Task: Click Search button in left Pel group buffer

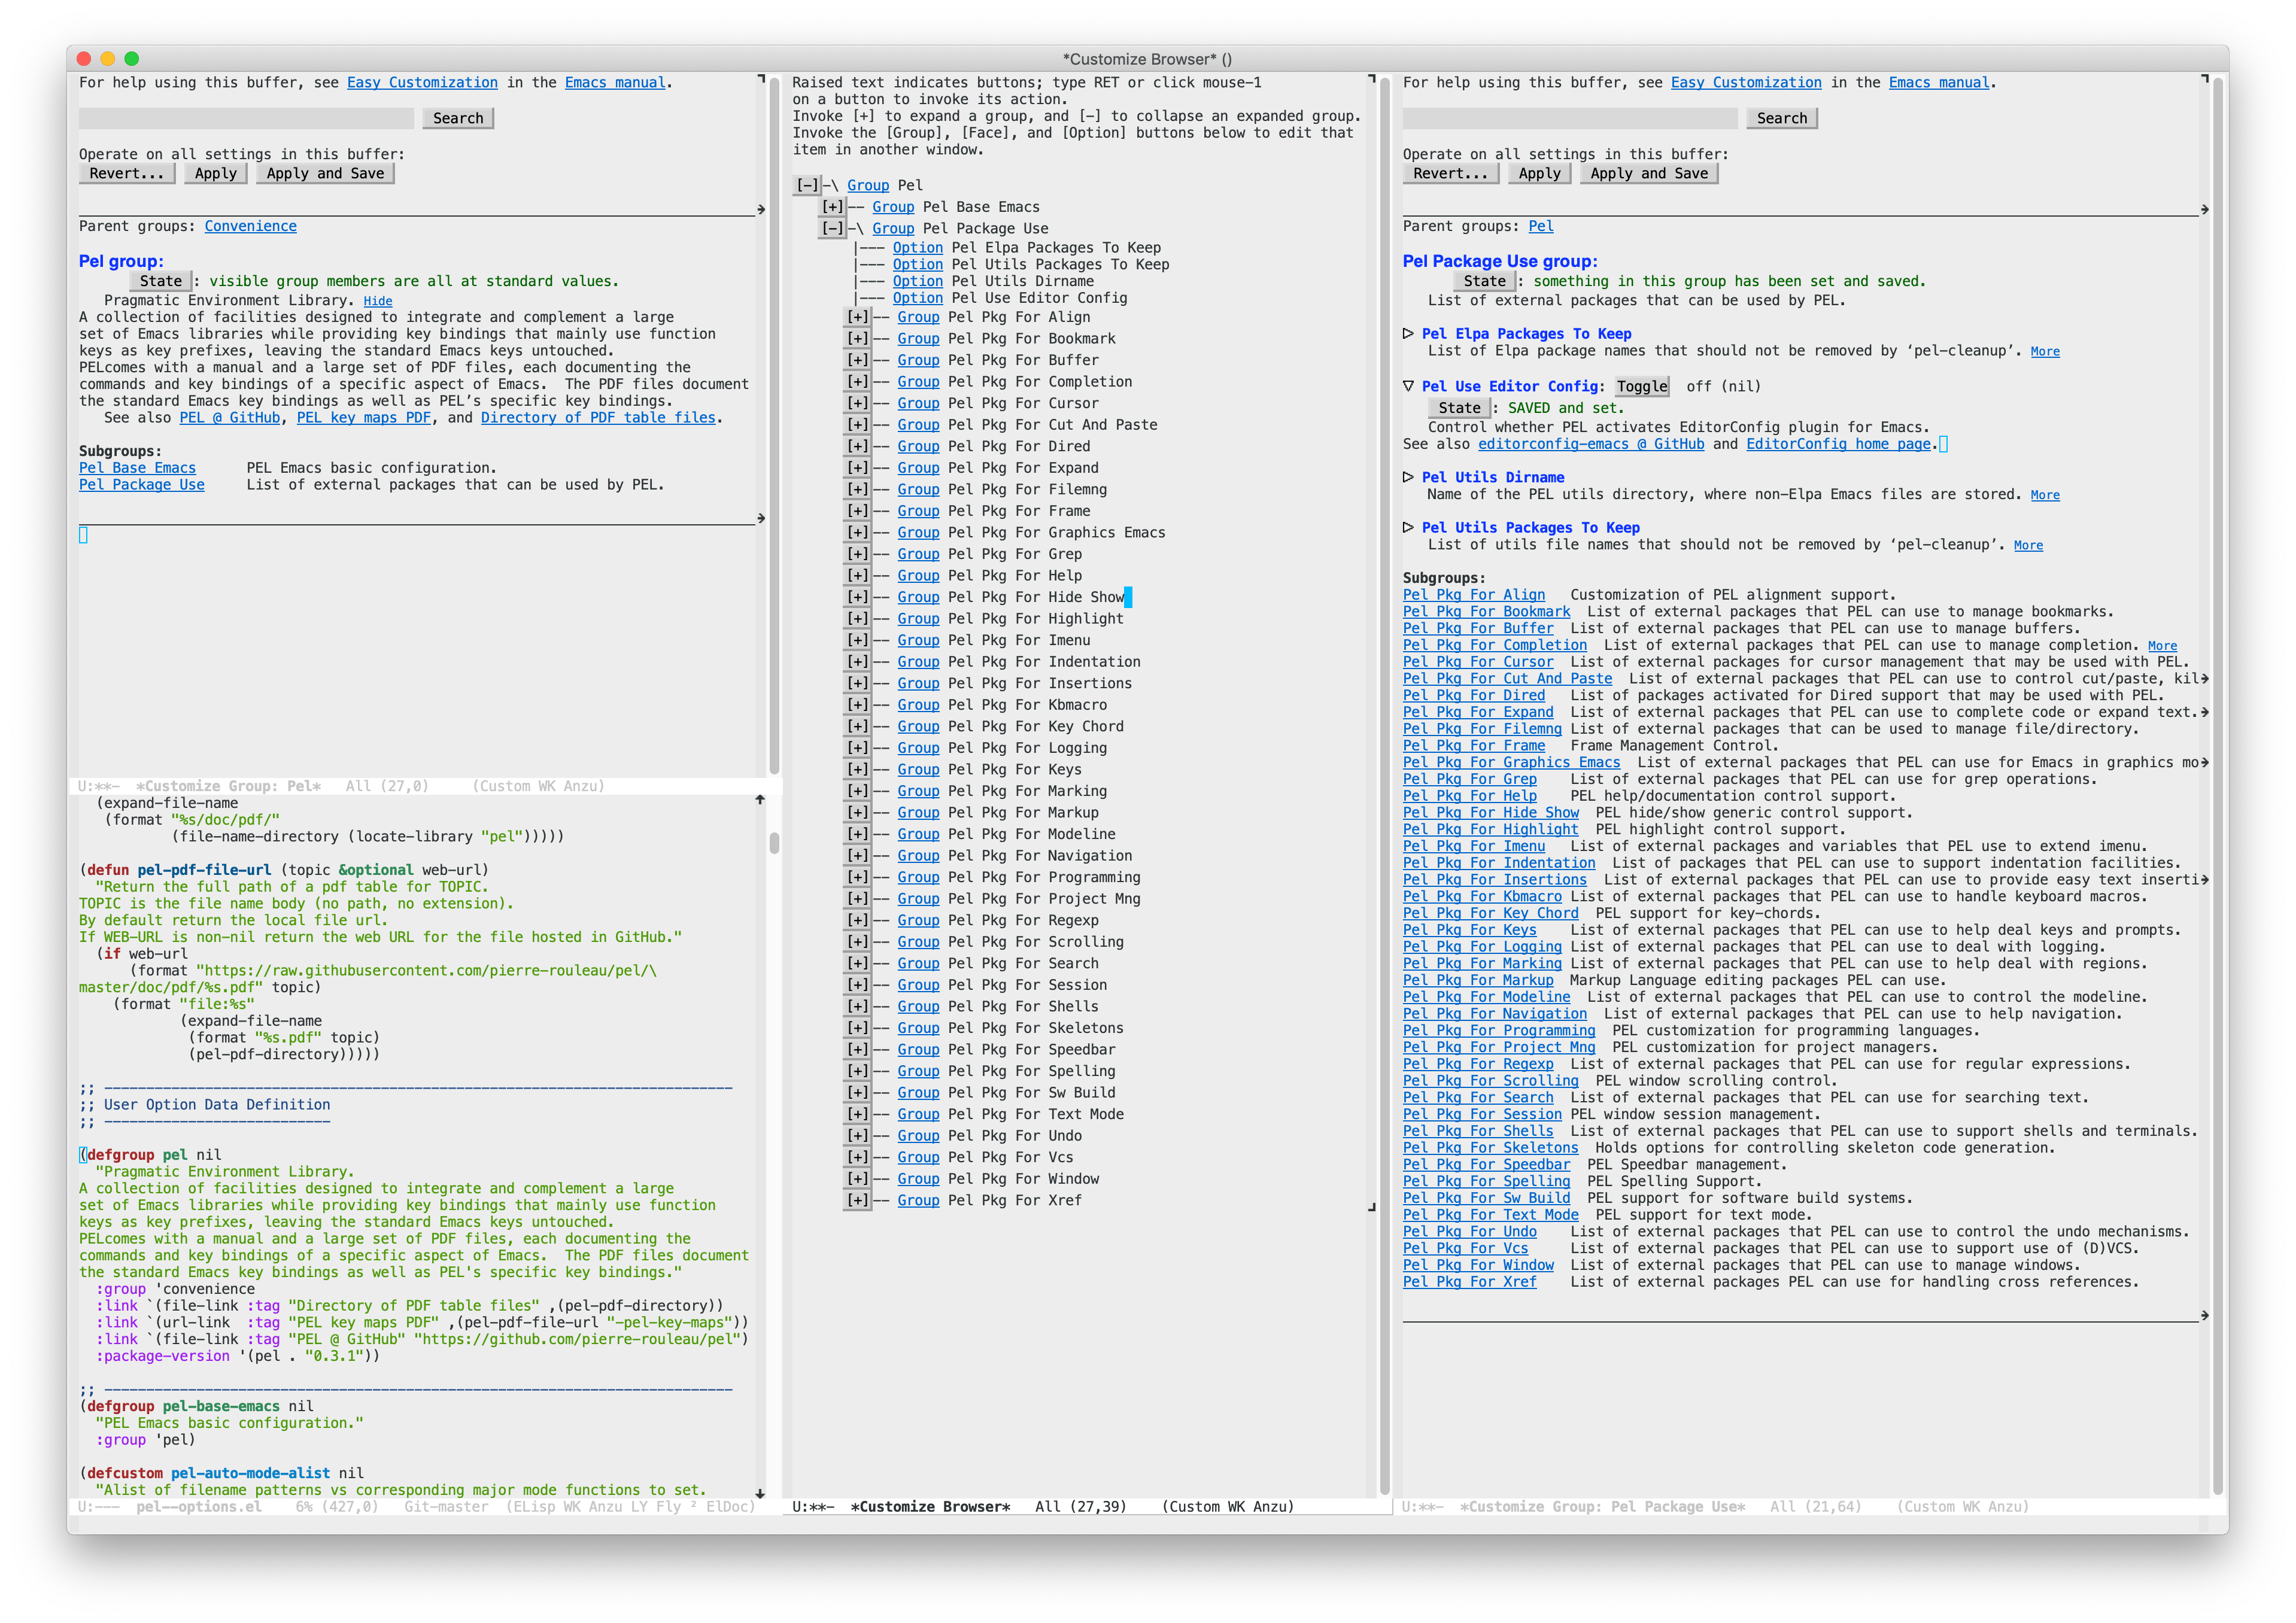Action: coord(458,118)
